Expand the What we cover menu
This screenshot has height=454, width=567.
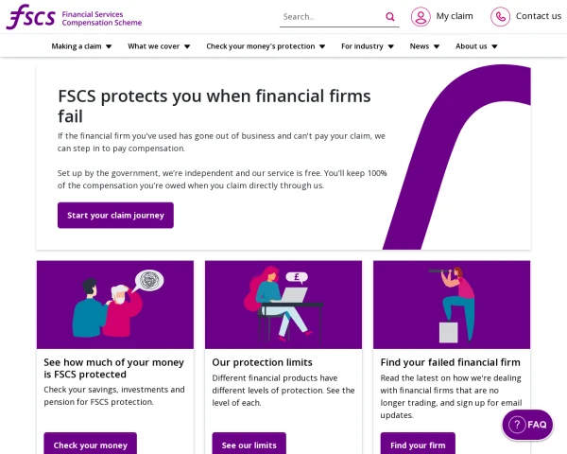click(x=159, y=45)
